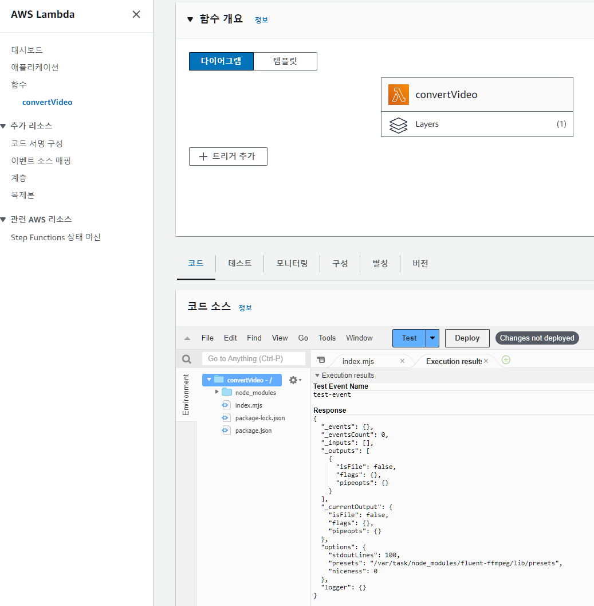Switch to the 버전 tab
The height and width of the screenshot is (606, 594).
coord(420,264)
